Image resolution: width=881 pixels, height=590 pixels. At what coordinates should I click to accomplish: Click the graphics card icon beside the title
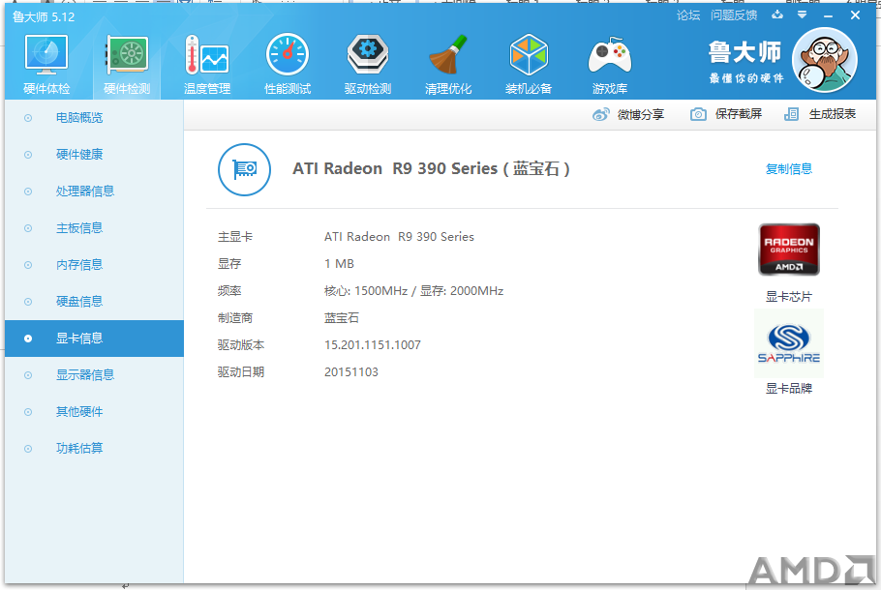click(244, 169)
